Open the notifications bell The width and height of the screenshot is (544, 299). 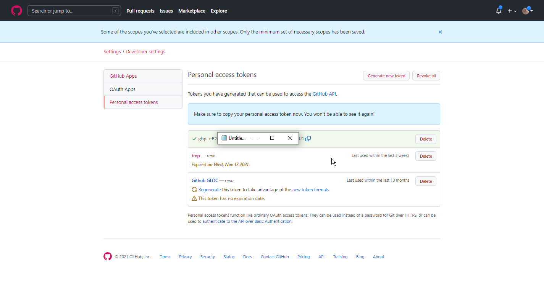[x=499, y=11]
